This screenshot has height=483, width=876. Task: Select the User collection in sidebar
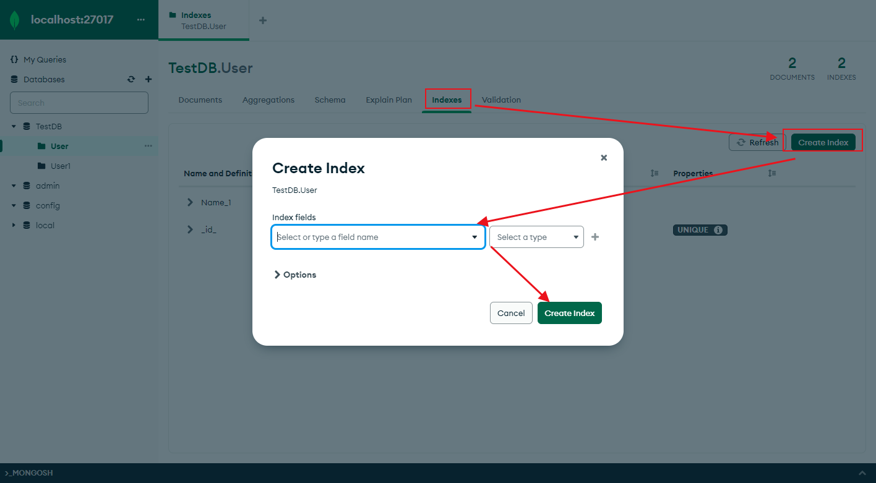59,146
